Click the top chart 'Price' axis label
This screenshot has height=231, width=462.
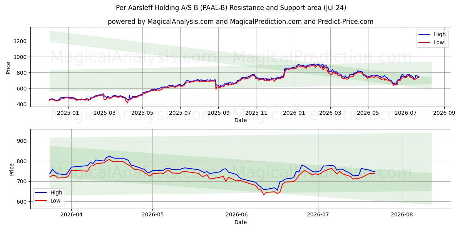[x=8, y=67]
